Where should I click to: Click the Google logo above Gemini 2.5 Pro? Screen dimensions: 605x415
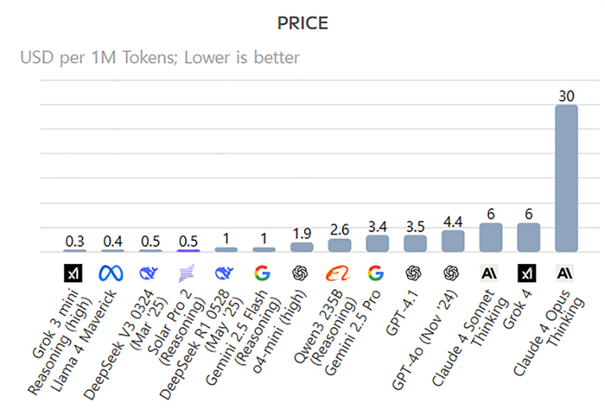(376, 274)
